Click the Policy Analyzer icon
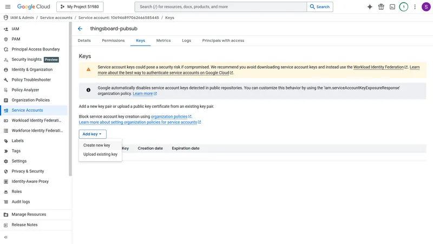This screenshot has height=244, width=433. tap(6, 90)
